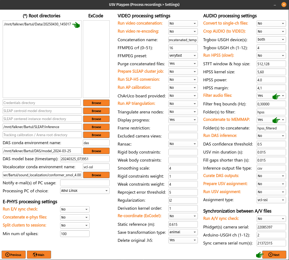289x260 pixels.
Task: Expand the ChArUco board provided dropdown
Action: (183, 96)
